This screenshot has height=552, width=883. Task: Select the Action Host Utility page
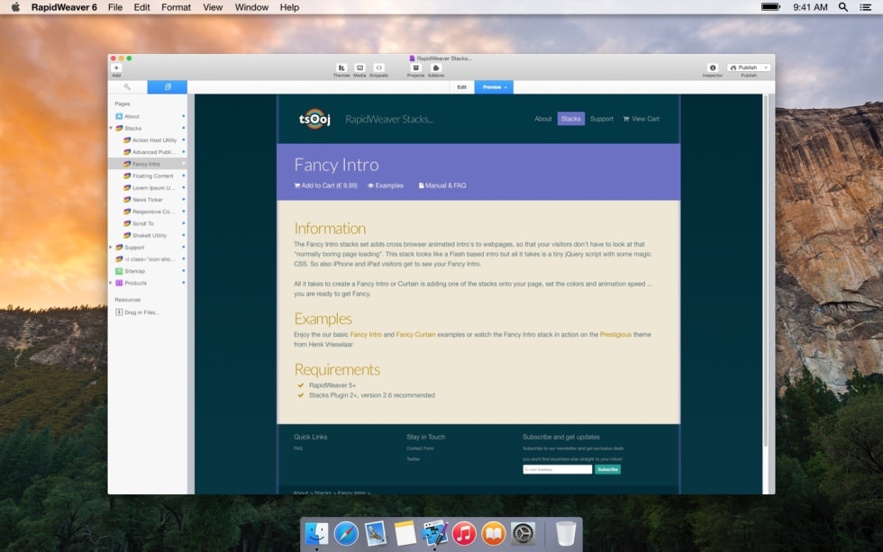point(154,140)
